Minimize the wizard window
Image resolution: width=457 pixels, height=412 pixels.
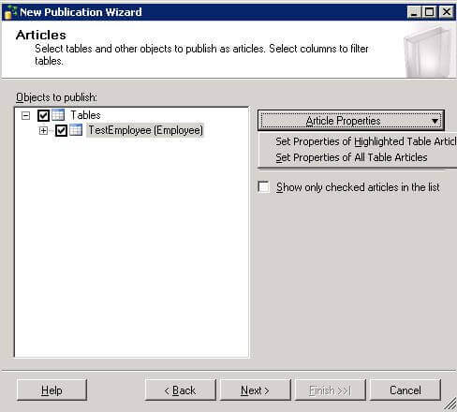[x=414, y=12]
